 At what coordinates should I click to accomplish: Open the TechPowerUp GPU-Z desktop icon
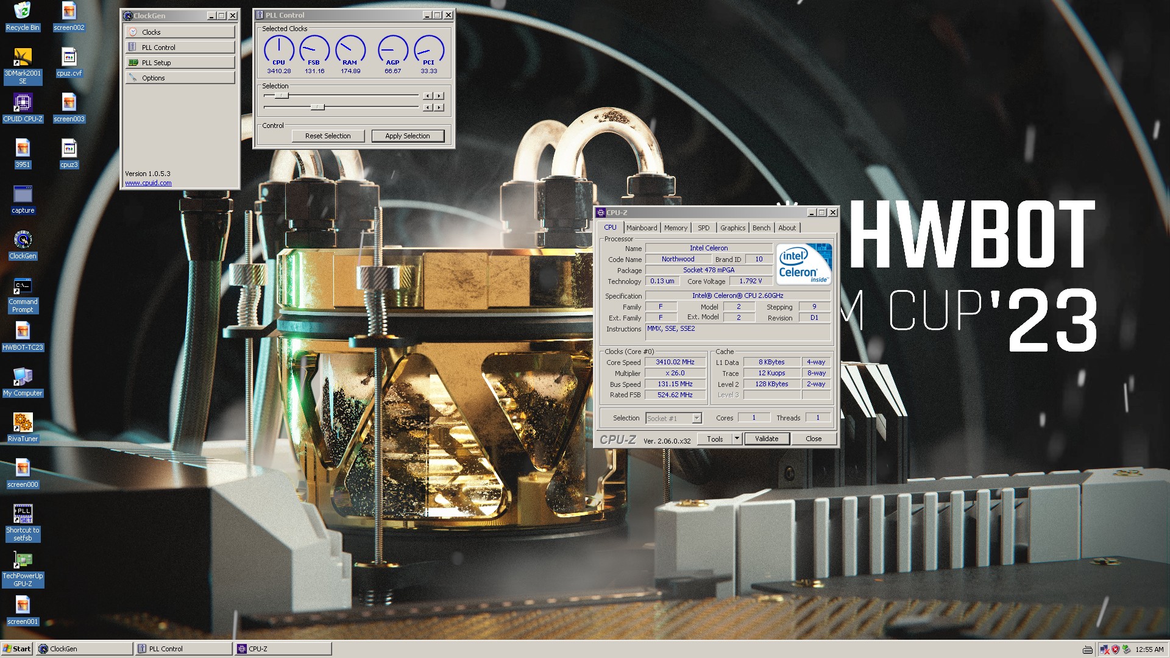23,569
